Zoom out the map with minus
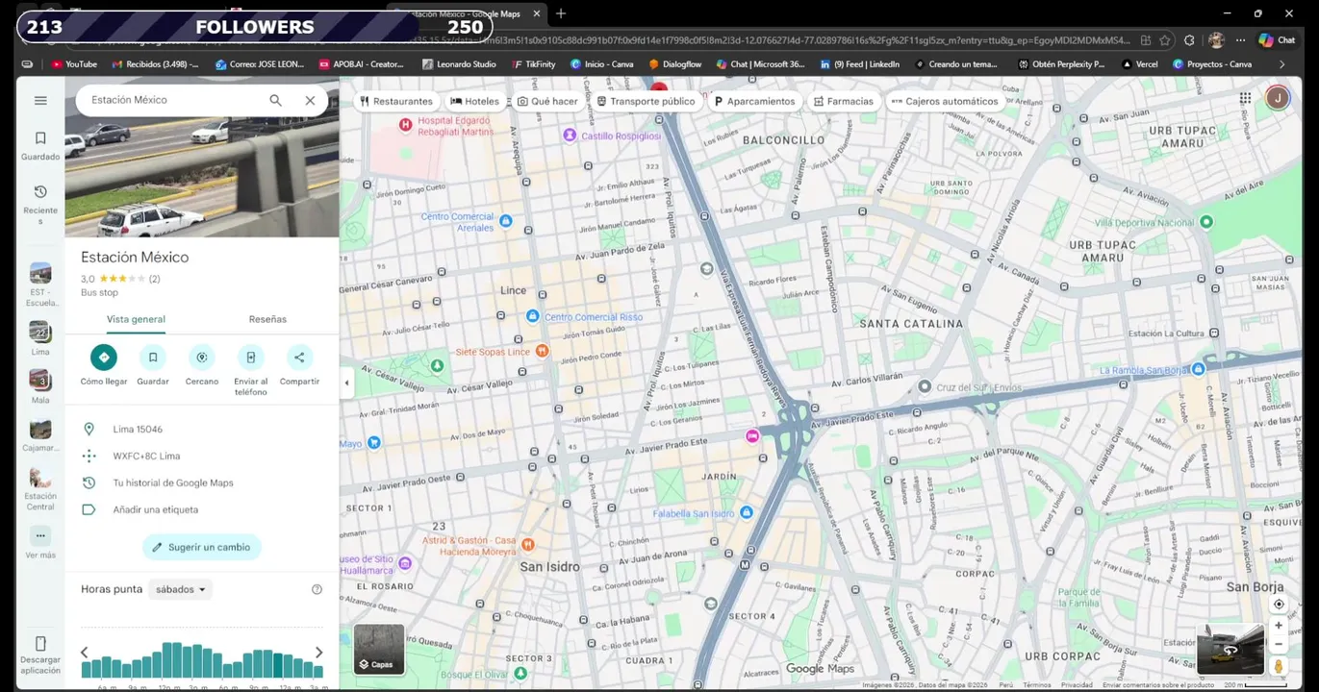The image size is (1319, 692). pos(1279,644)
